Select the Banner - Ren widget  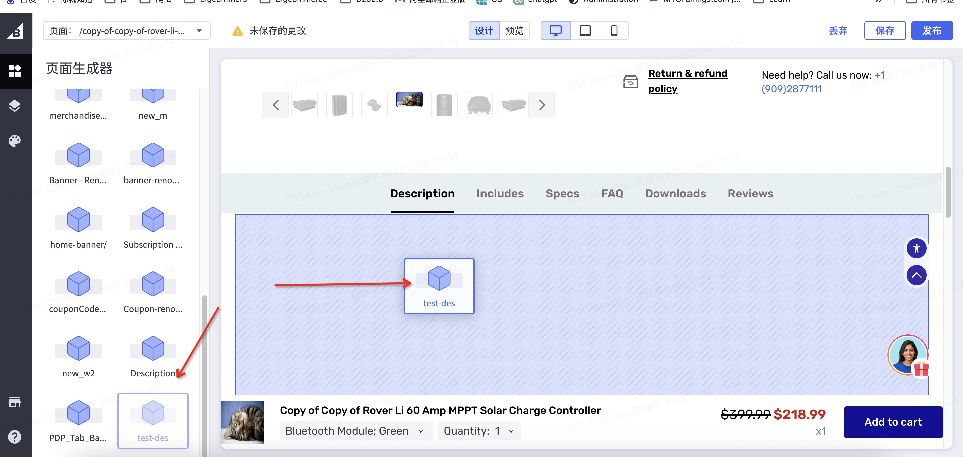click(x=78, y=163)
